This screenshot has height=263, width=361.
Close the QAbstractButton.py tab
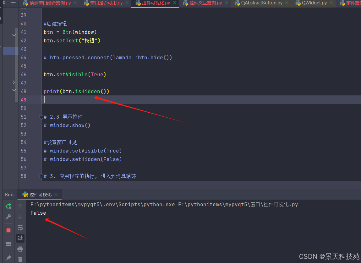(287, 3)
